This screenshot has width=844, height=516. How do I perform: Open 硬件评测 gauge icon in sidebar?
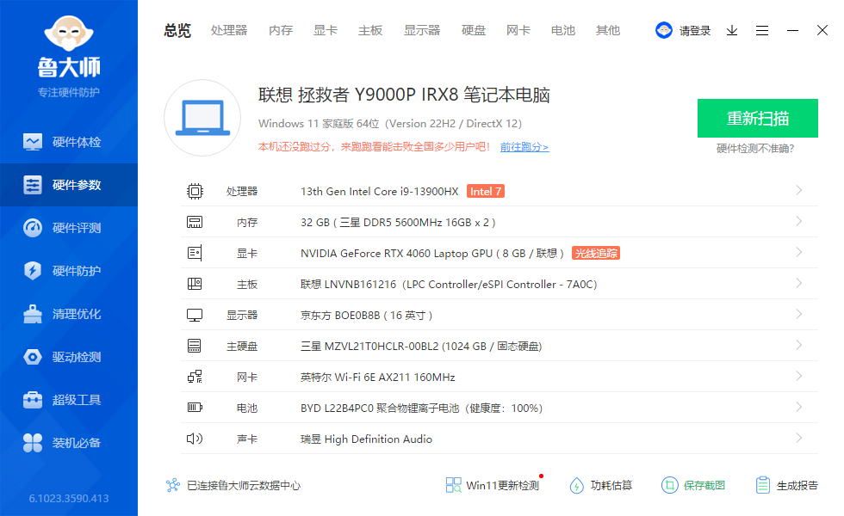tap(33, 228)
